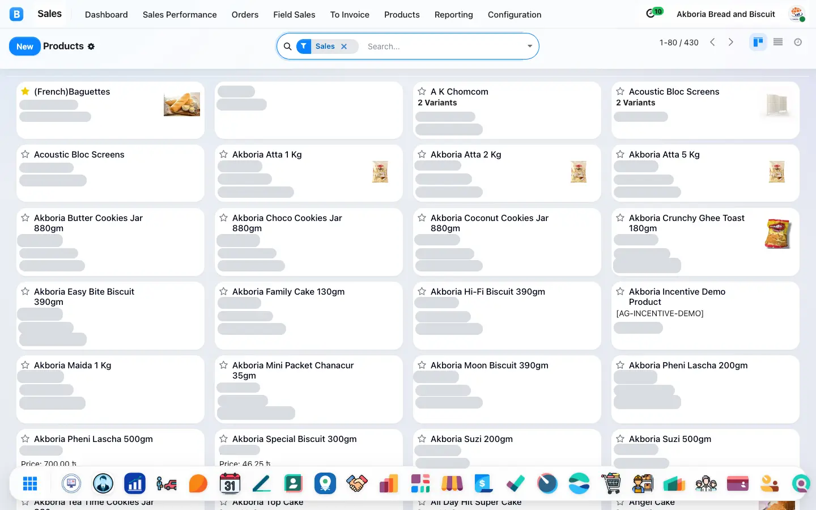Expand the search options dropdown arrow
The width and height of the screenshot is (816, 510).
coord(530,46)
